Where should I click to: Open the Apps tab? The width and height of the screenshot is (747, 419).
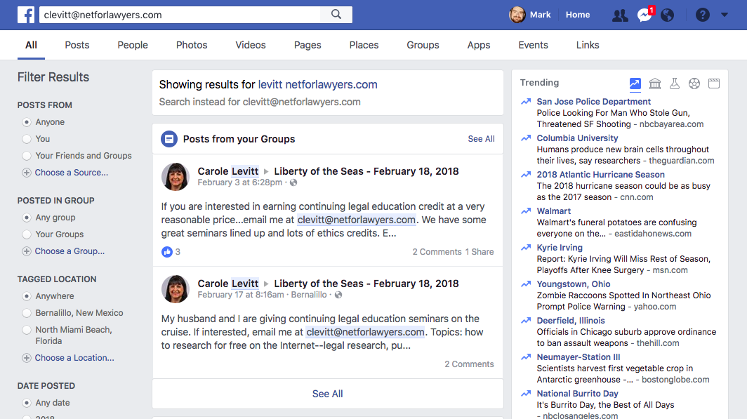[479, 45]
